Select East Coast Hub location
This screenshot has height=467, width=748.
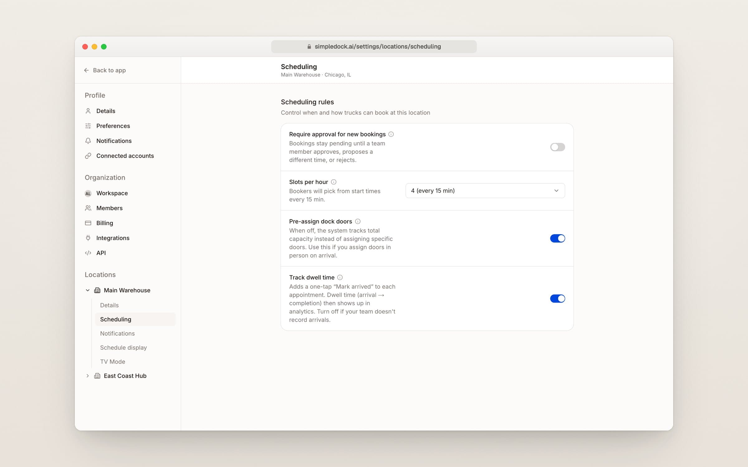click(x=125, y=376)
